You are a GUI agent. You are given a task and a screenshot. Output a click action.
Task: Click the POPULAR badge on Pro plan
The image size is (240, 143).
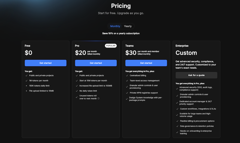pyautogui.click(x=111, y=46)
